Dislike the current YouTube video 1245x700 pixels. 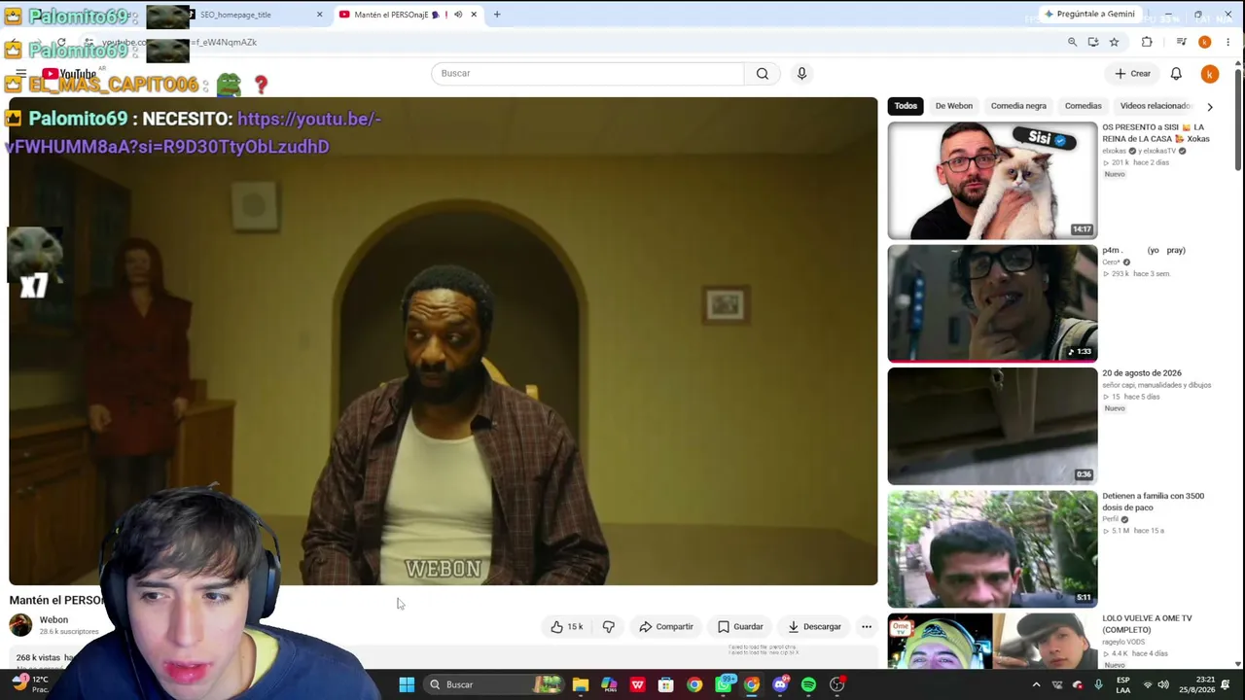(x=609, y=627)
